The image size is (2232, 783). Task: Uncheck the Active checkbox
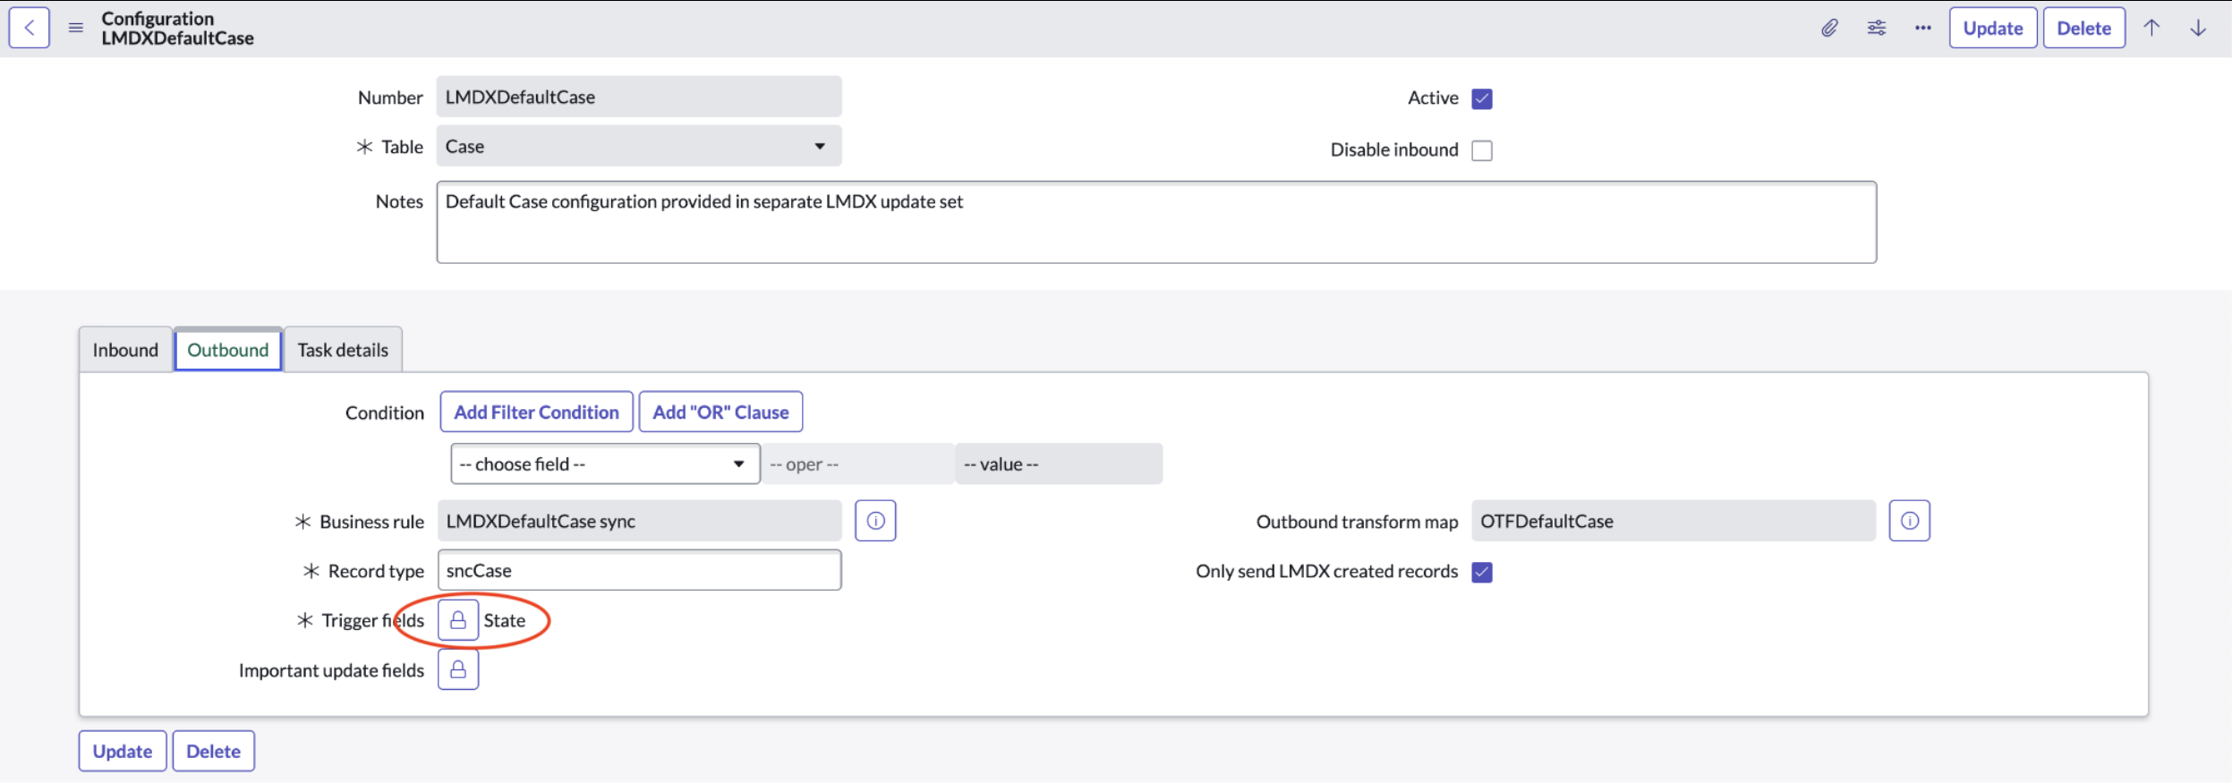click(x=1482, y=98)
